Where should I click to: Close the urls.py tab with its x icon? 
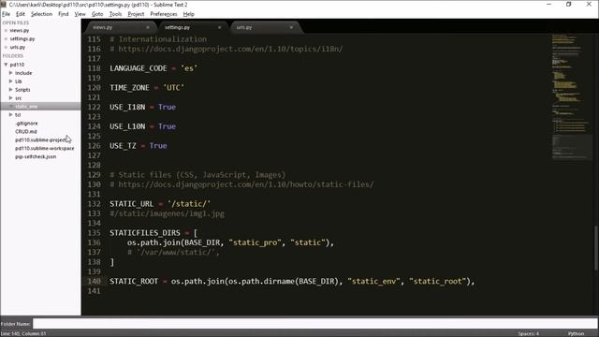[291, 27]
